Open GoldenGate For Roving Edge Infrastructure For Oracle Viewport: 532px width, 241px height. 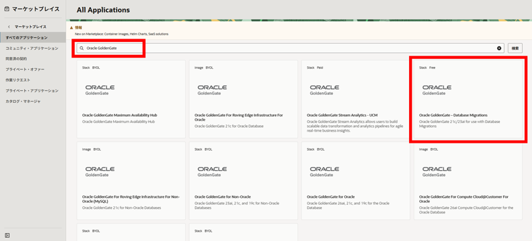[x=239, y=117]
